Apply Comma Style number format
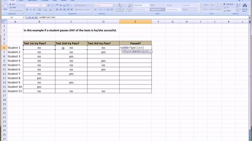The image size is (252, 141). coord(104,9)
